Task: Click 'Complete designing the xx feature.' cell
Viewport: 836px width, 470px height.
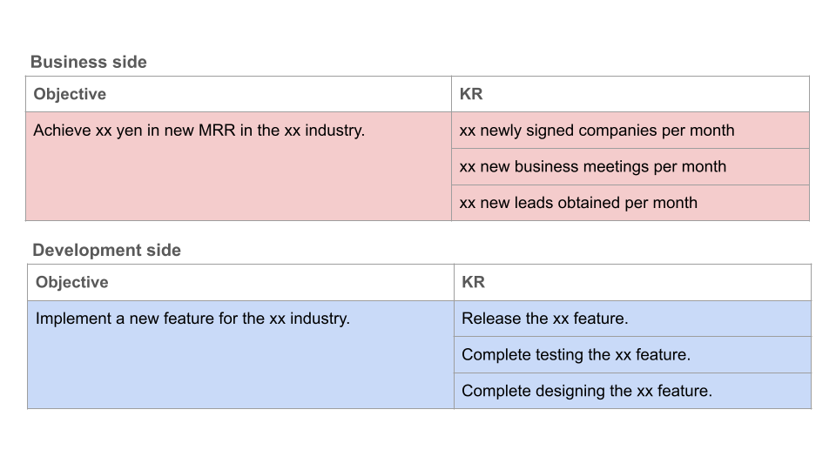Action: [x=632, y=391]
